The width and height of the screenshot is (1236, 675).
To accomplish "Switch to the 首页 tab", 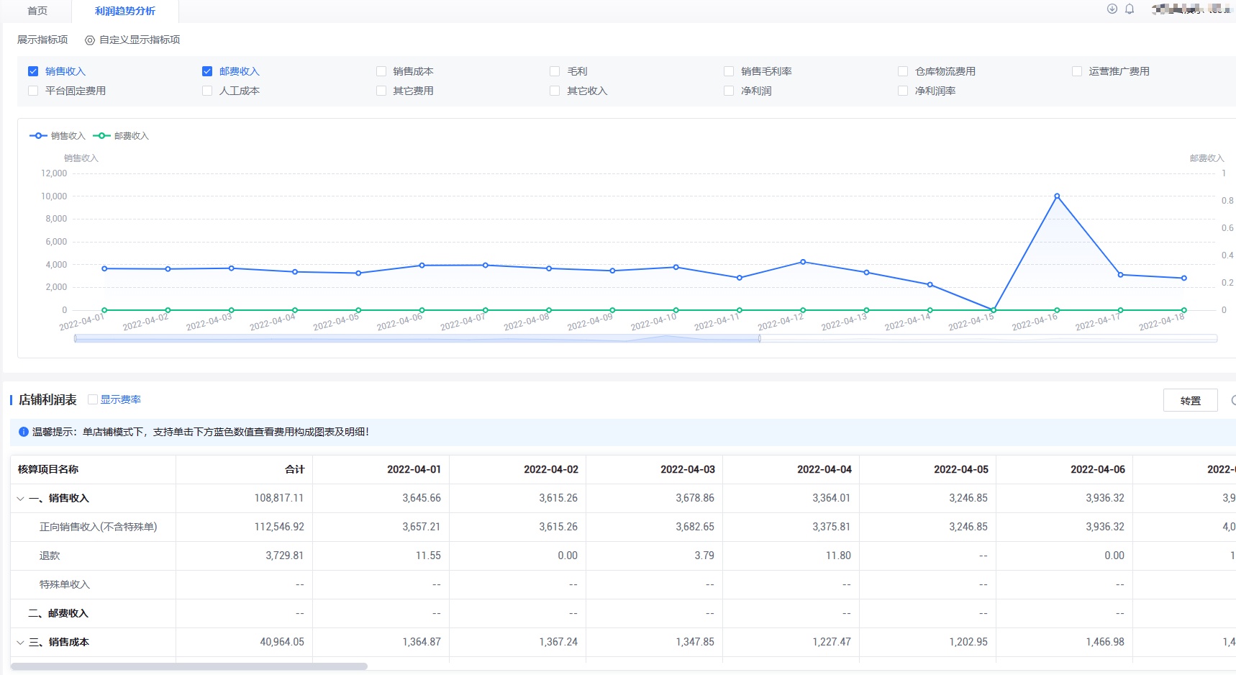I will tap(37, 11).
